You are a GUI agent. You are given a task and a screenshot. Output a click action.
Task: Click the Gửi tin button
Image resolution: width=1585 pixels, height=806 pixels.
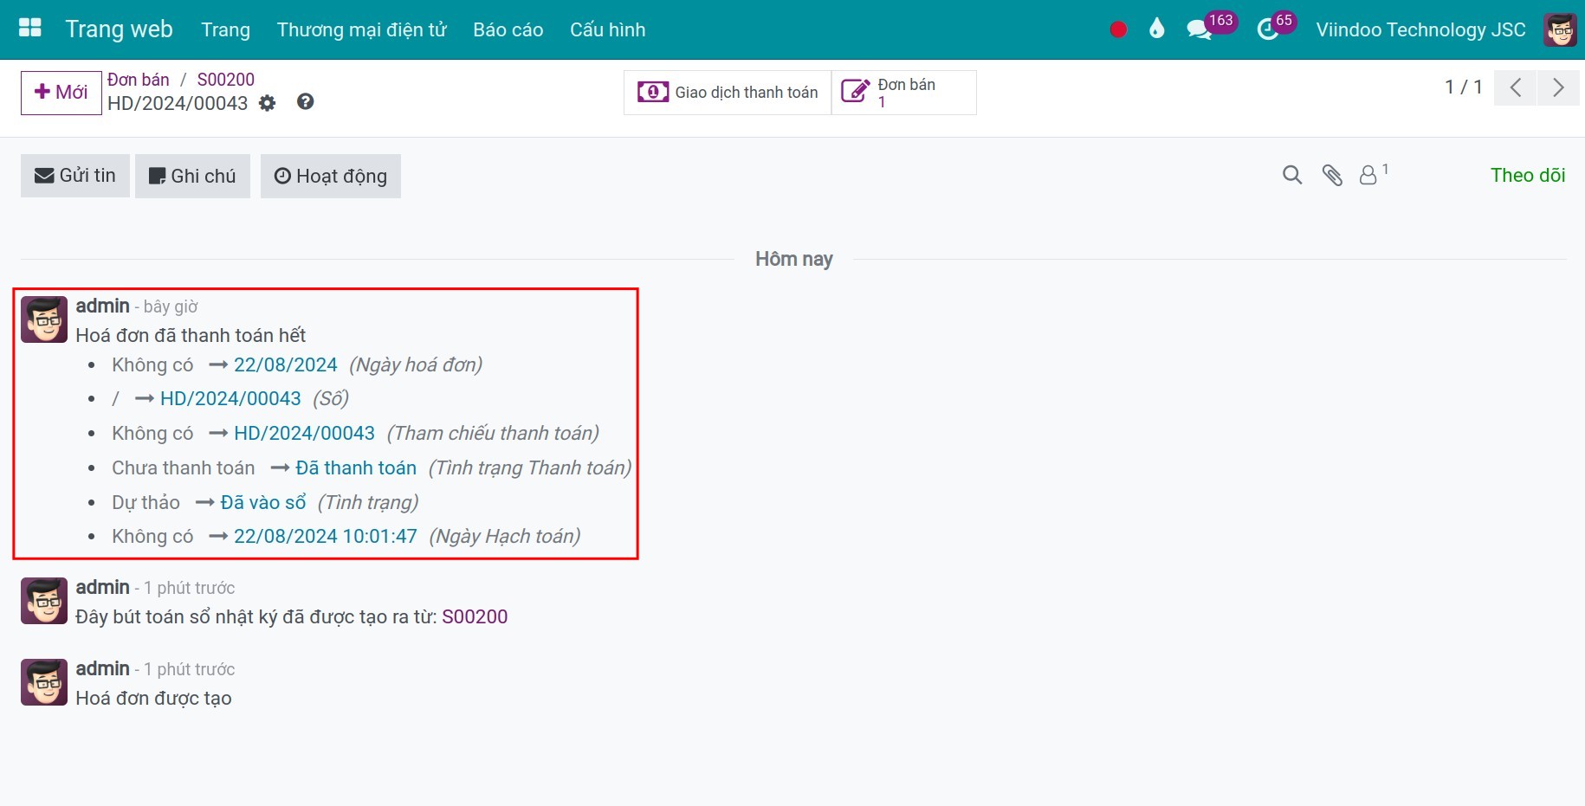click(75, 176)
